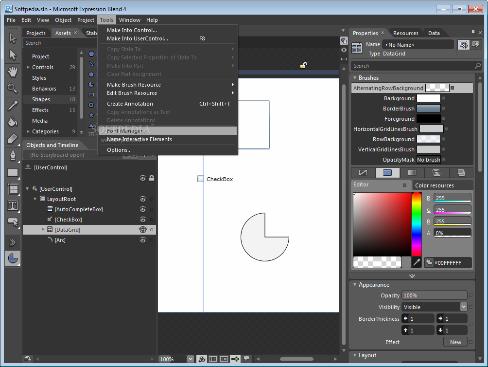Choose the Tile brush tab
The width and height of the screenshot is (488, 367).
coord(436,173)
